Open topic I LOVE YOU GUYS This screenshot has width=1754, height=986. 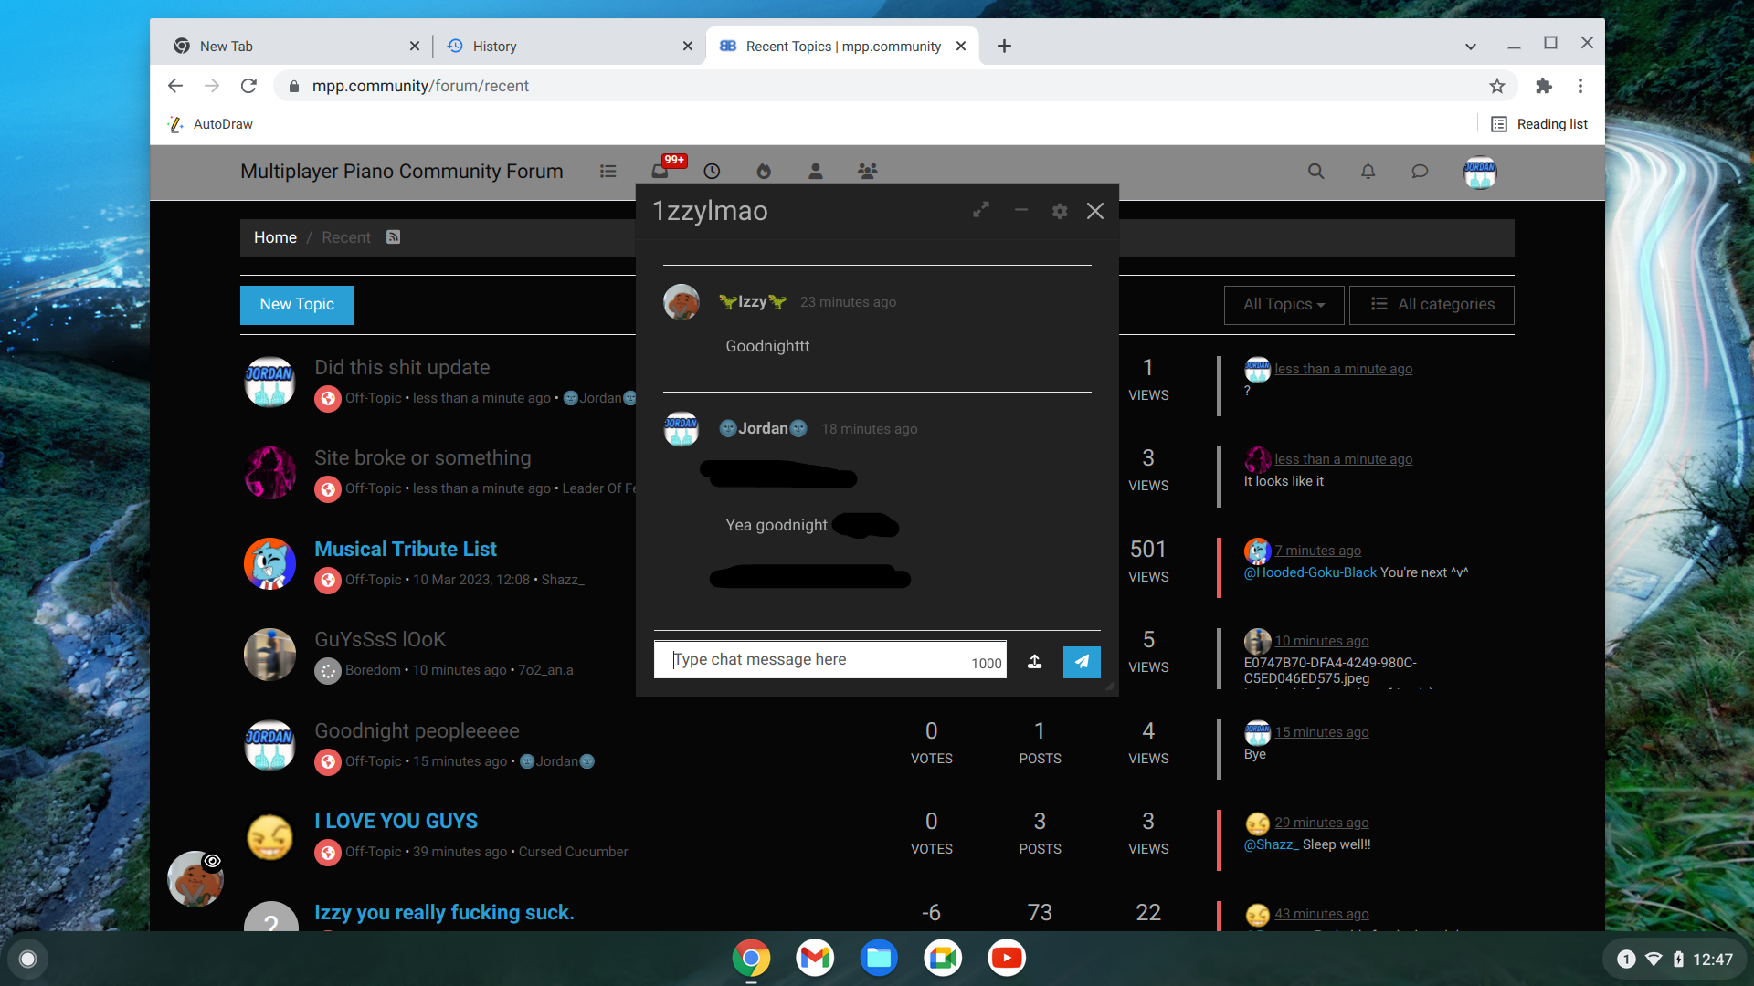click(396, 821)
